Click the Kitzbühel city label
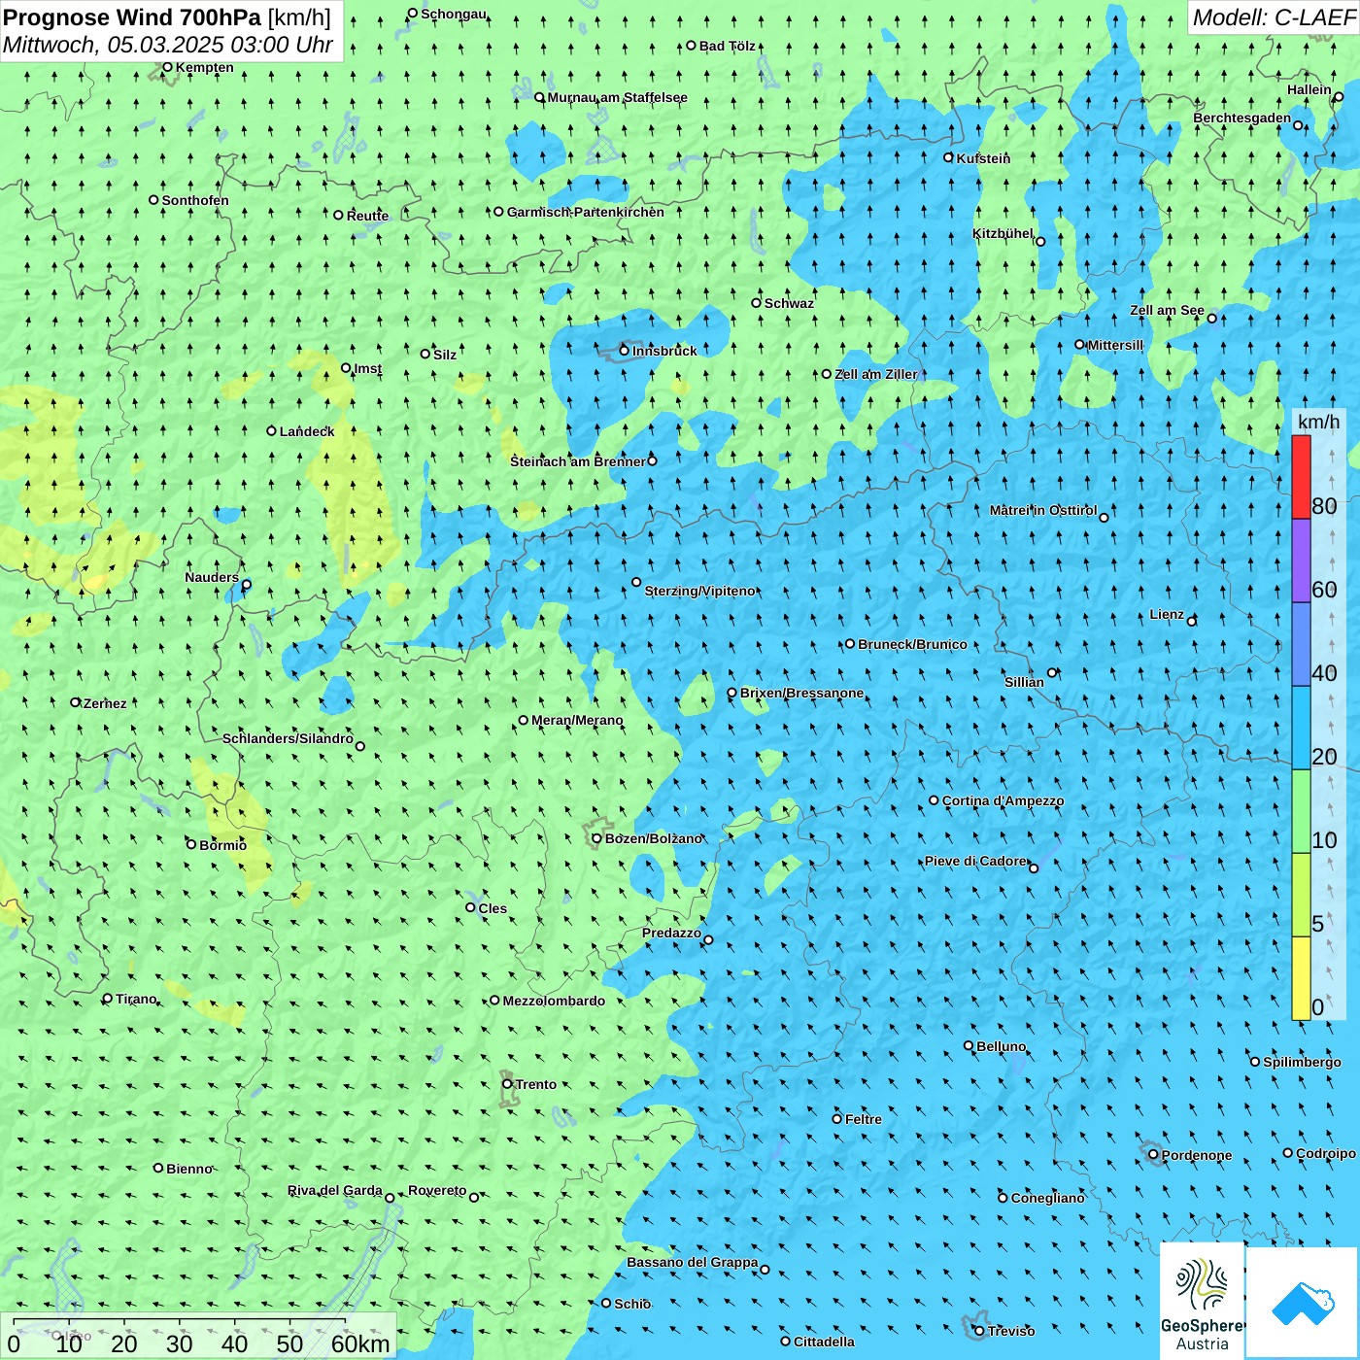 (1003, 233)
